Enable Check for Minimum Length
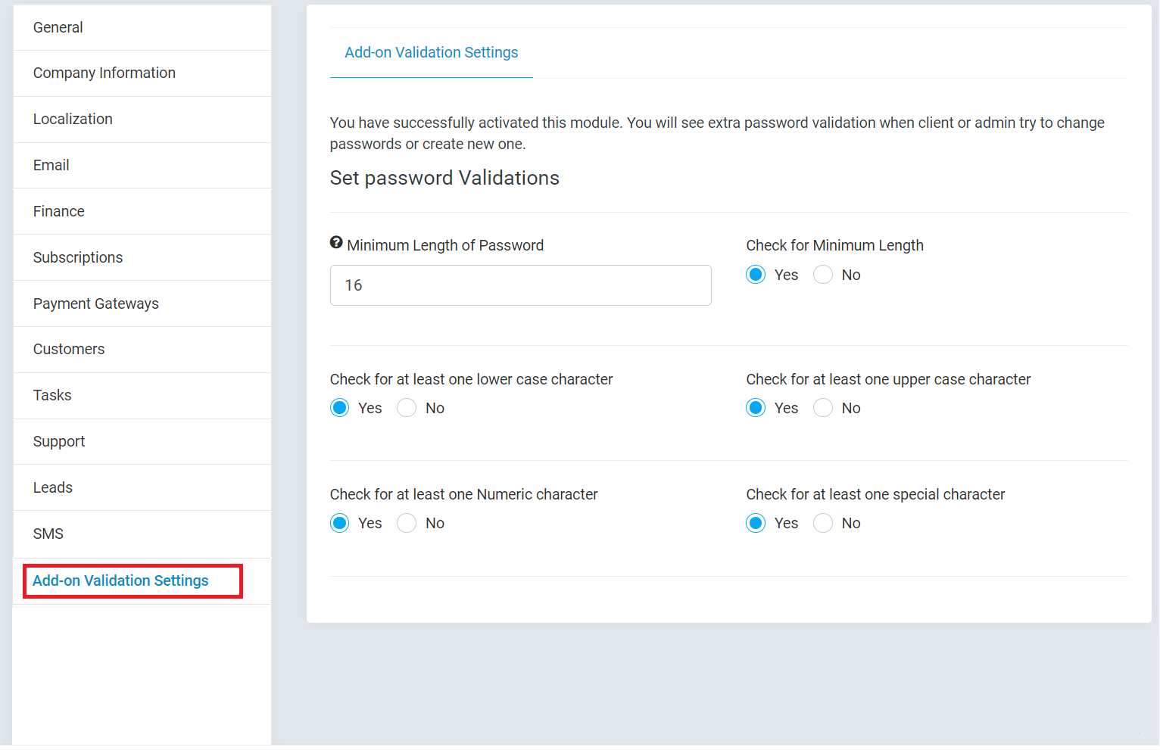Viewport: 1160px width, 750px height. (755, 274)
